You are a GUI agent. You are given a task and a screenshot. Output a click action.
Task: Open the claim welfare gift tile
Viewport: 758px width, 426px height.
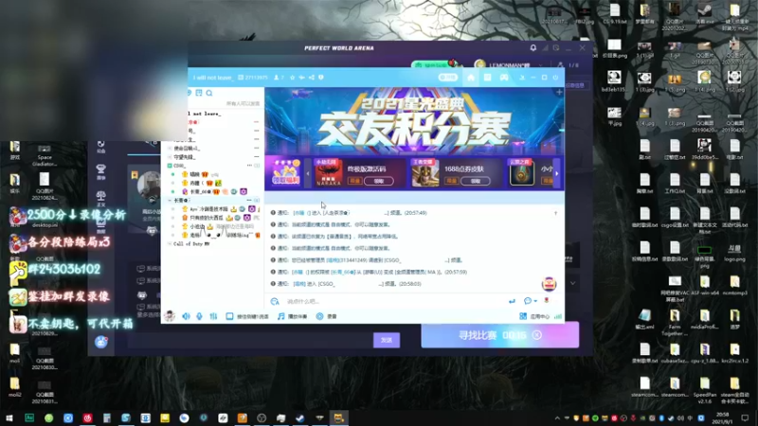pyautogui.click(x=285, y=172)
